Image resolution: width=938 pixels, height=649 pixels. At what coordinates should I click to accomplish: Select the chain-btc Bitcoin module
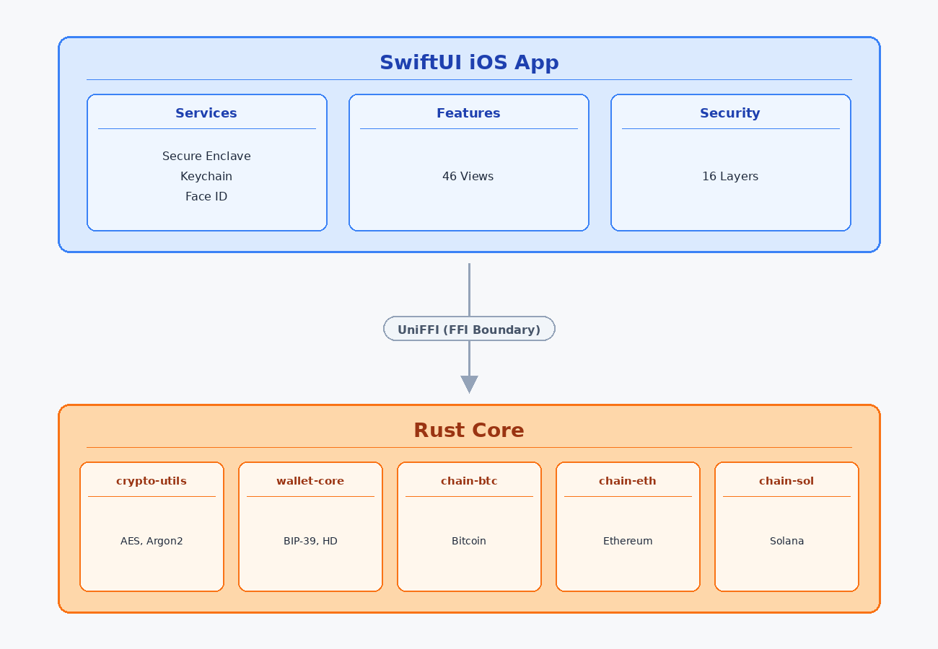tap(469, 526)
